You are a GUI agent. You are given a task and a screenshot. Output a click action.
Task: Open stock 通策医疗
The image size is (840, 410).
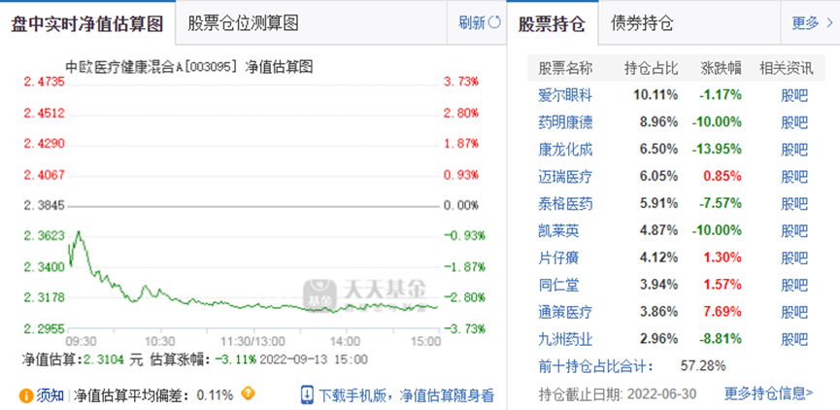(565, 311)
